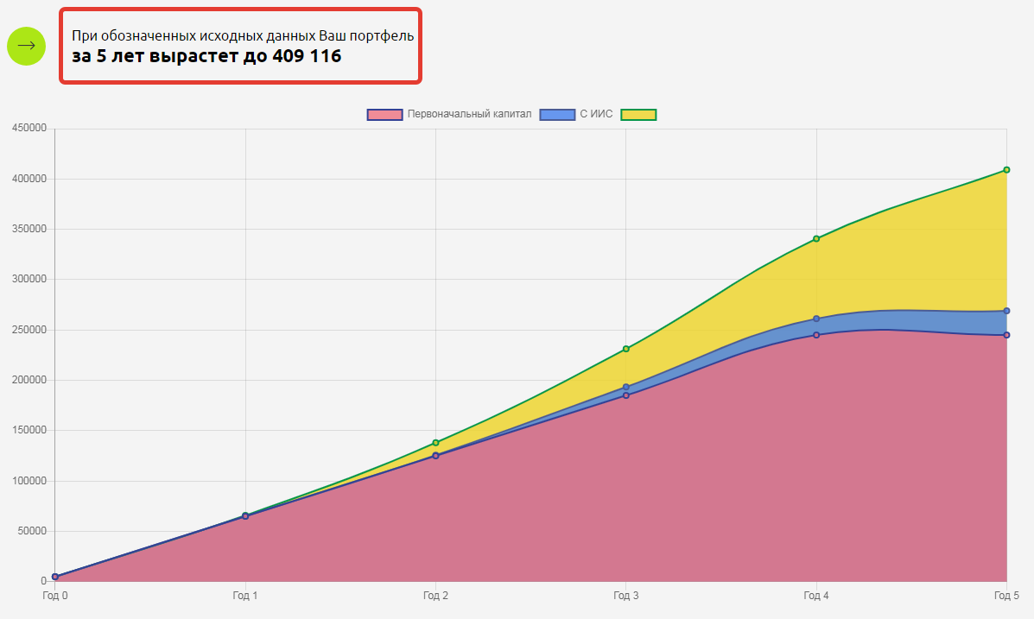Select the yellow data point at Год 4
Screen dimensions: 1034x619
point(816,238)
